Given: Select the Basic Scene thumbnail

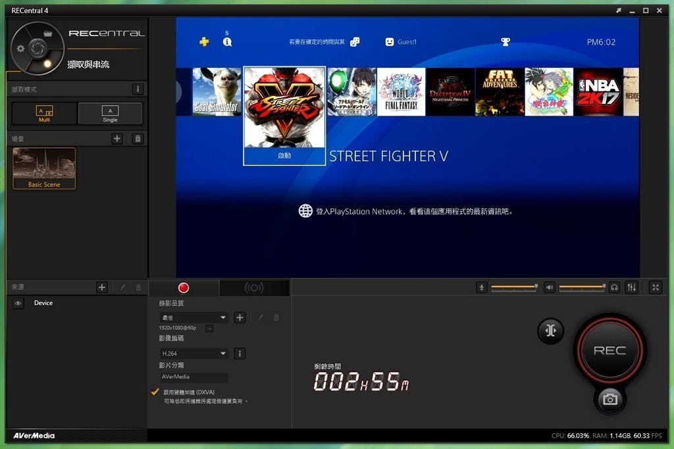Looking at the screenshot, I should click(x=44, y=168).
